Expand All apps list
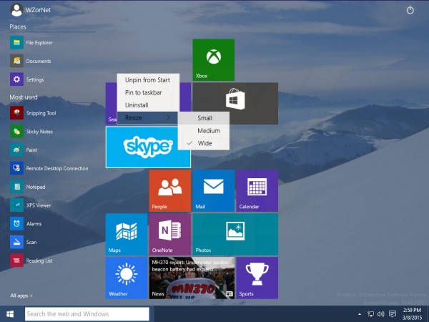This screenshot has width=429, height=322. click(21, 295)
